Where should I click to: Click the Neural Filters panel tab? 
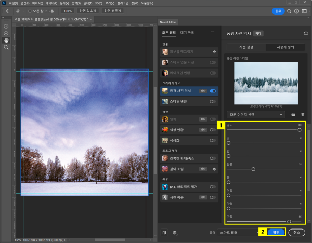[x=168, y=22]
